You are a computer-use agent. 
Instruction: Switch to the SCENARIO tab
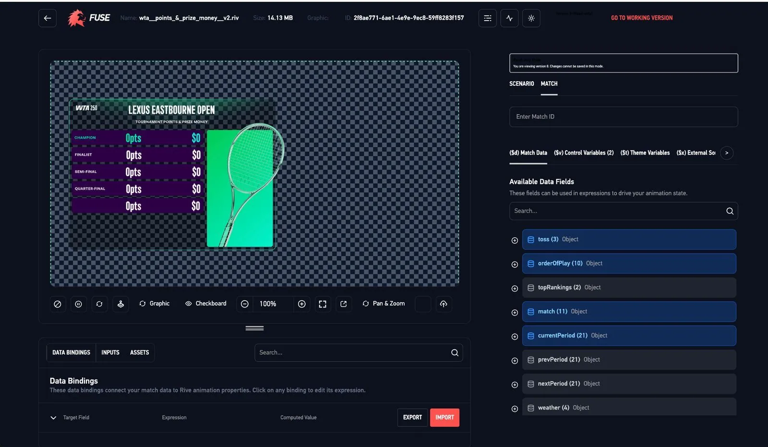coord(521,84)
